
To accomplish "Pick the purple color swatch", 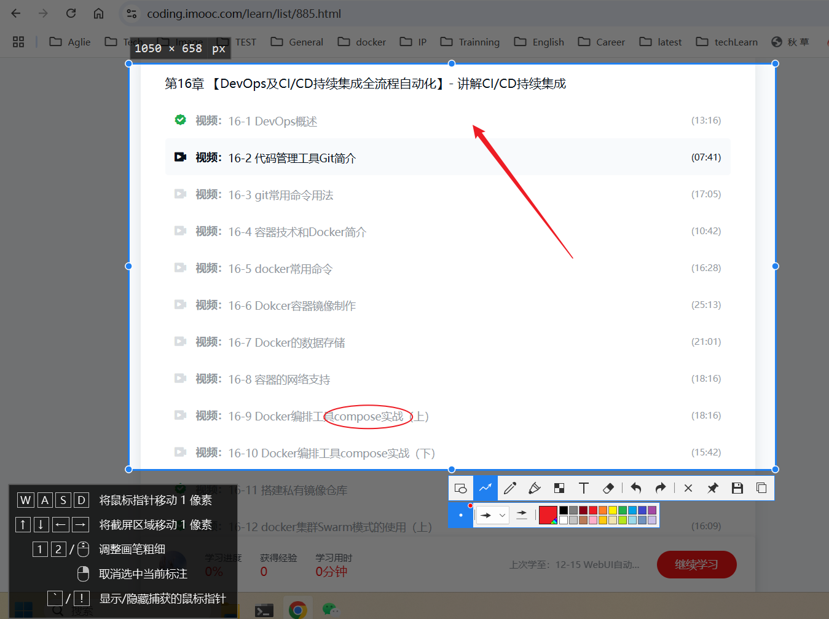I will pyautogui.click(x=652, y=510).
